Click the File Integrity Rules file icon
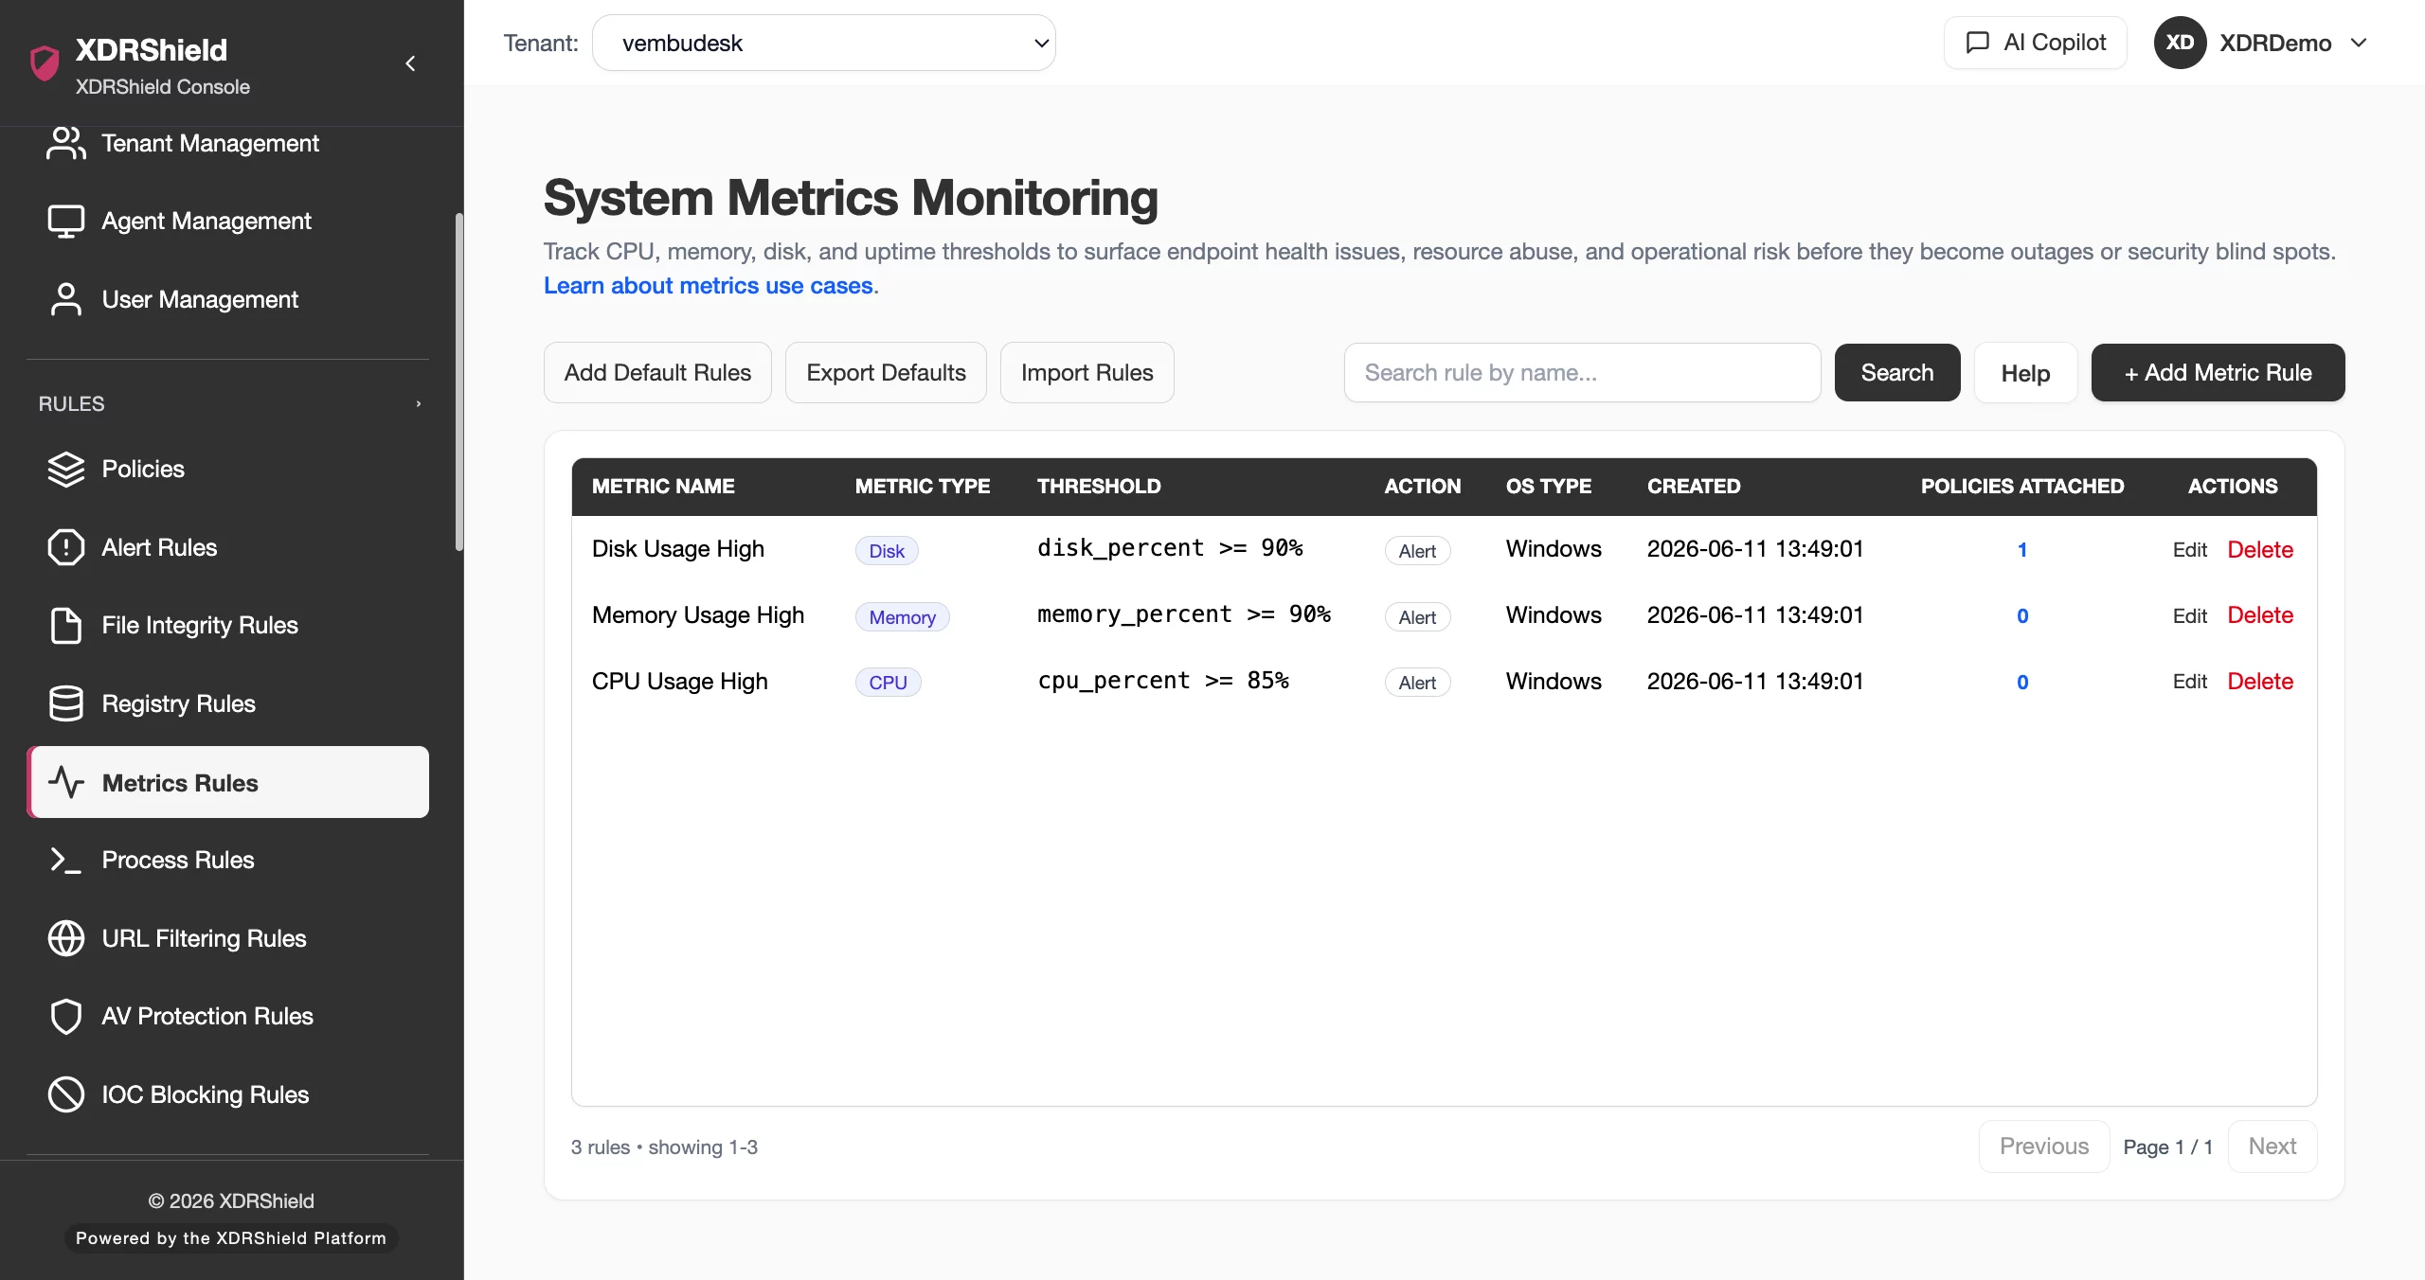The width and height of the screenshot is (2425, 1280). point(65,625)
